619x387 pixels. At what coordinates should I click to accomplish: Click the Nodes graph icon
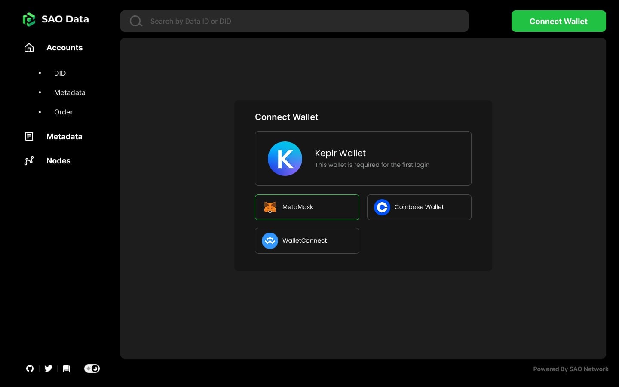(29, 161)
